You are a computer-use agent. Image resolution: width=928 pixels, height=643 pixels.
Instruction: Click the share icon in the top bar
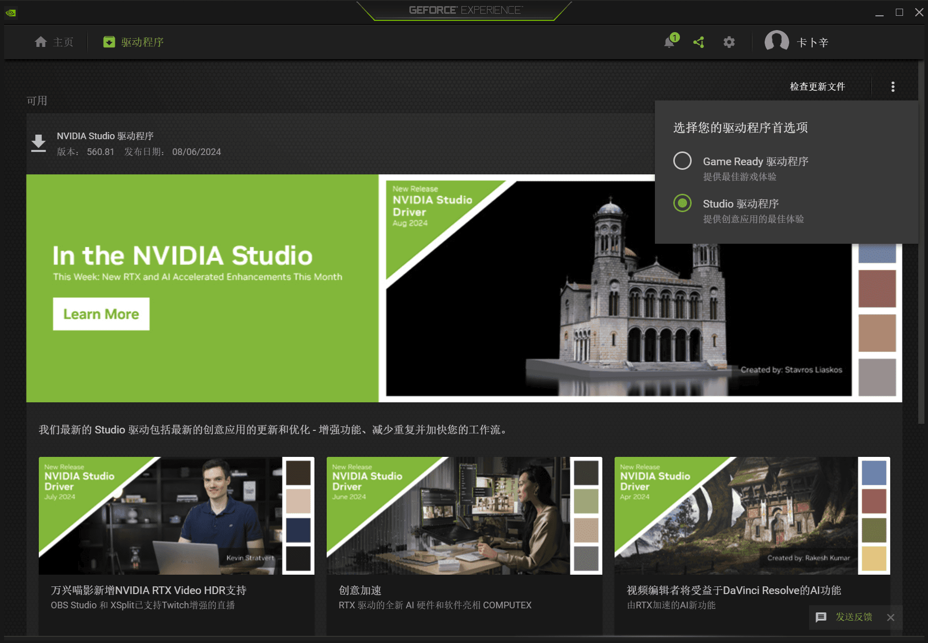point(699,42)
